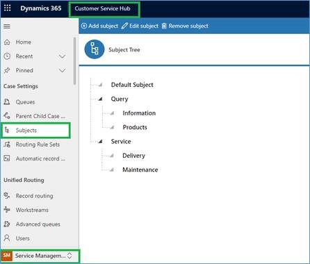310x264 pixels.
Task: Toggle the Information node triangle
Action: point(112,113)
